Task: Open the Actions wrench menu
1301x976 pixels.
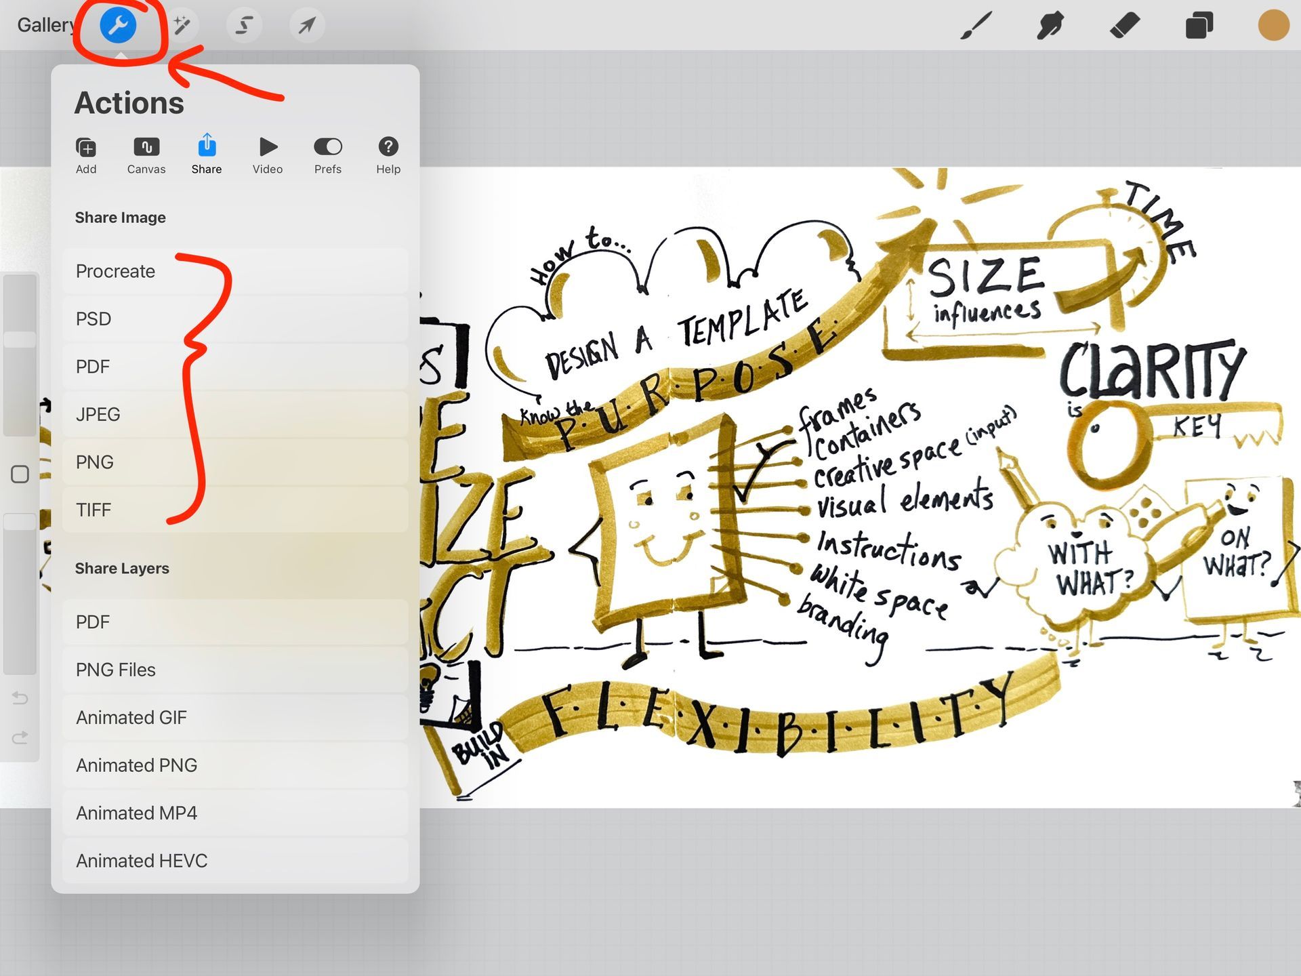Action: (x=118, y=26)
